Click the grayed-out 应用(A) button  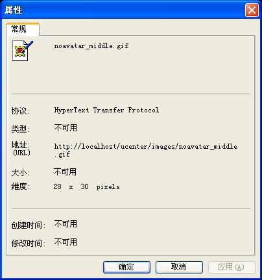(232, 267)
